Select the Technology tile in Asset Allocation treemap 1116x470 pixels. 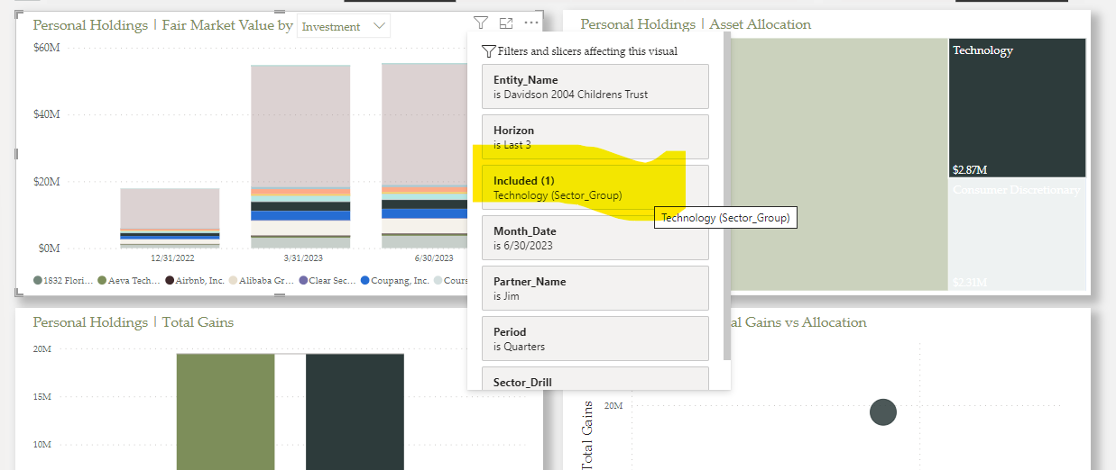tap(1017, 106)
